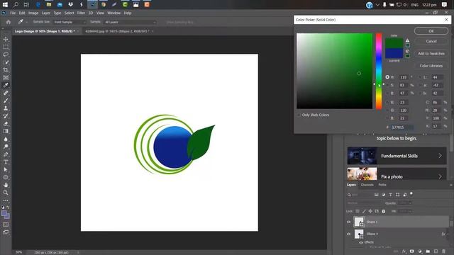
Task: Select the Pen tool
Action: pyautogui.click(x=6, y=154)
